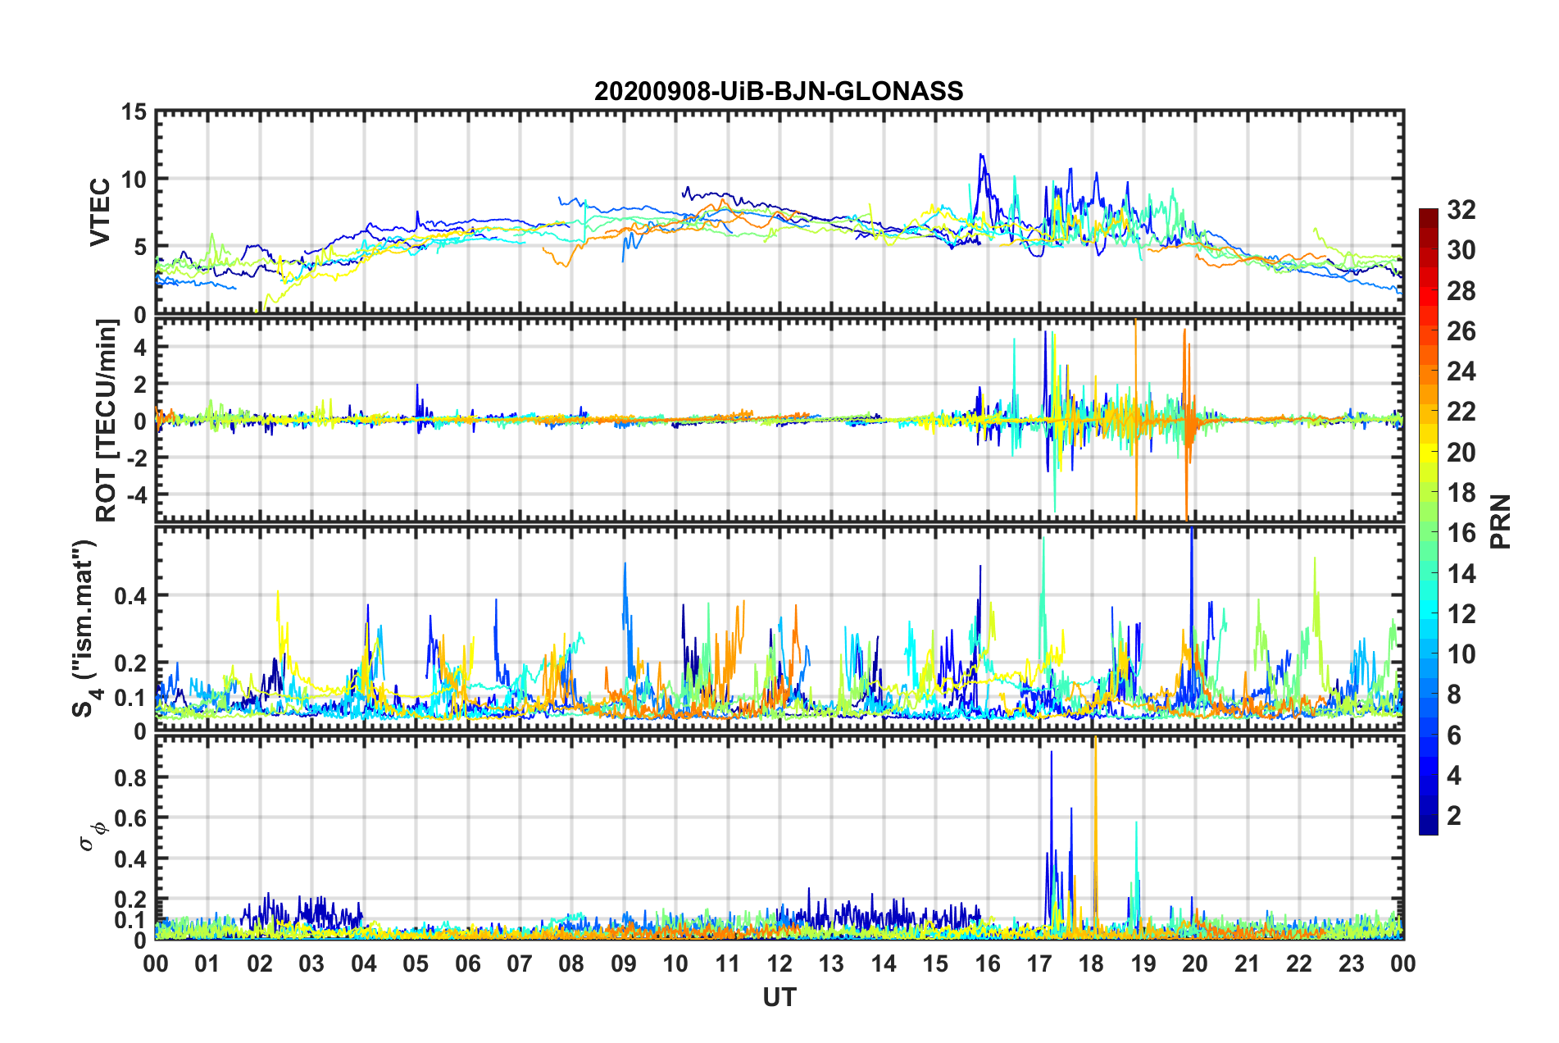Click the S4 axis tick label 0.1
1559x1043 pixels.
(x=131, y=698)
